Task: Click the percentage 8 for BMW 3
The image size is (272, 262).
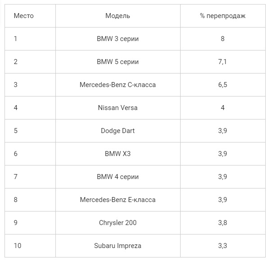Action: pos(222,39)
